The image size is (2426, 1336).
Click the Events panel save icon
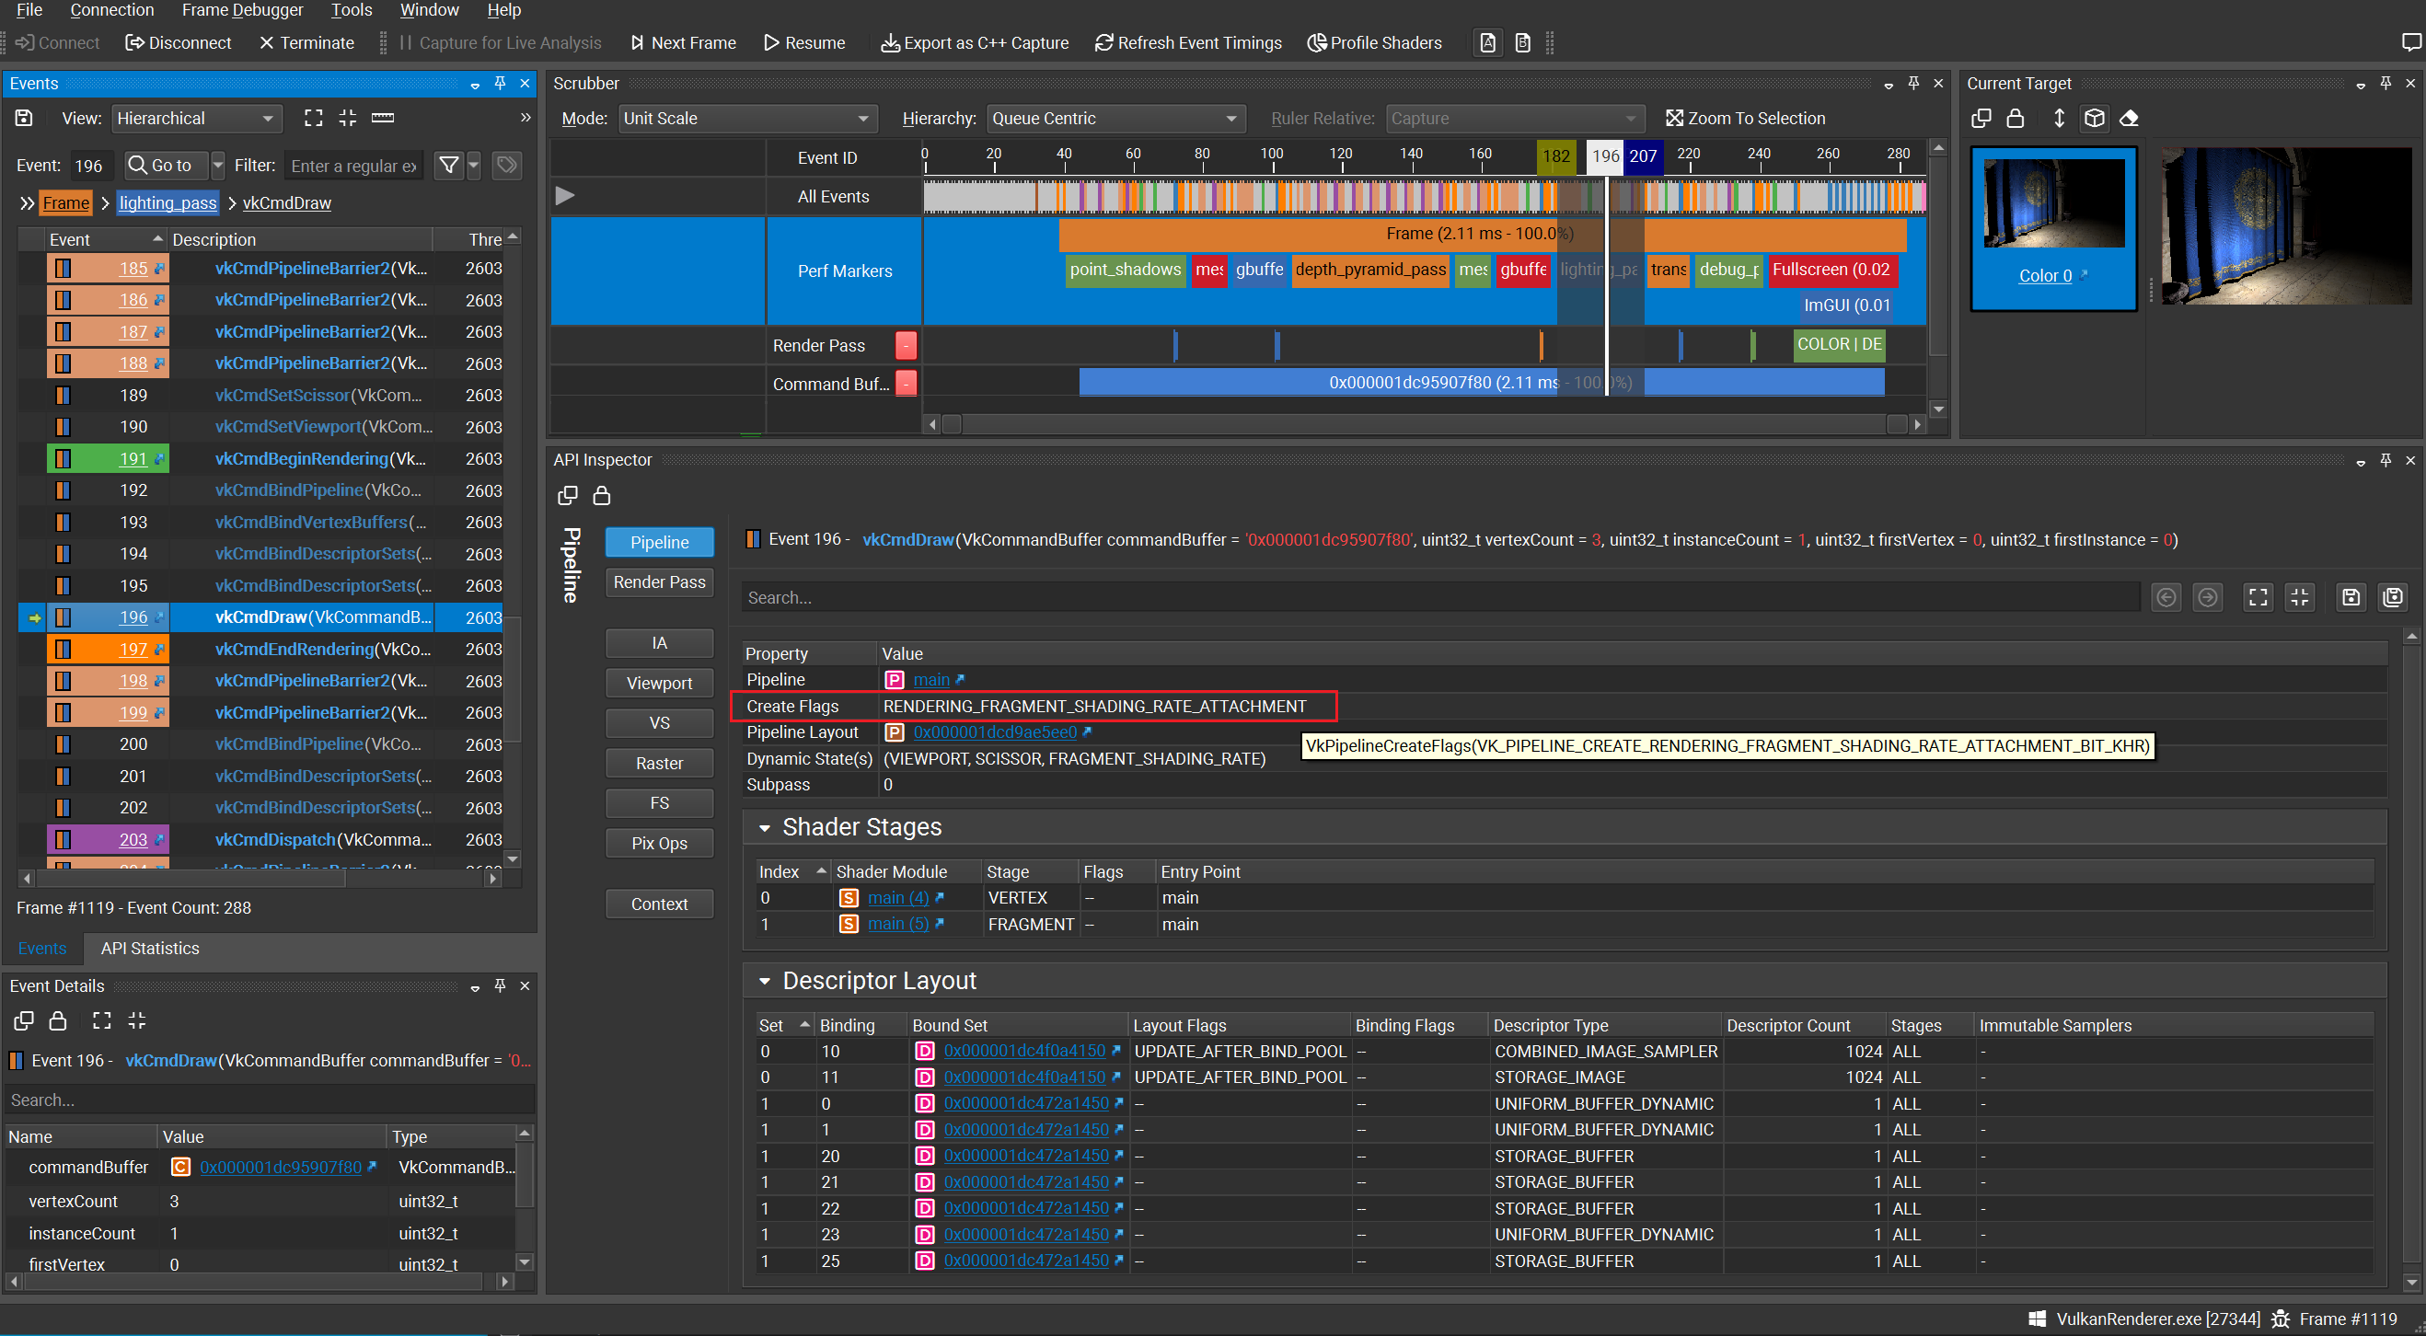tap(25, 118)
